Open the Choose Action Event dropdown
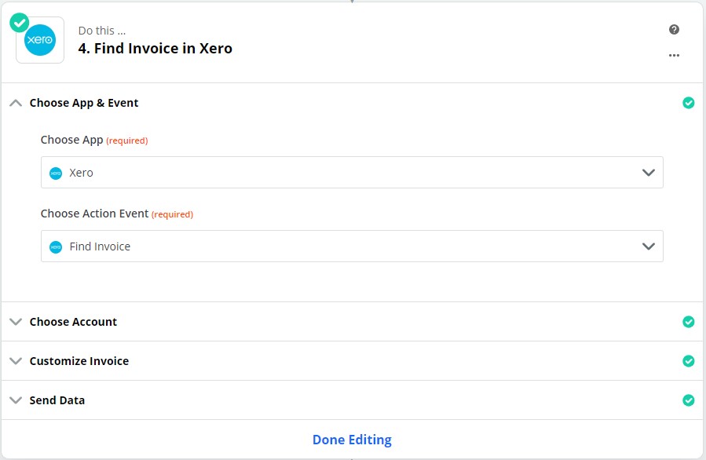706x460 pixels. click(352, 246)
